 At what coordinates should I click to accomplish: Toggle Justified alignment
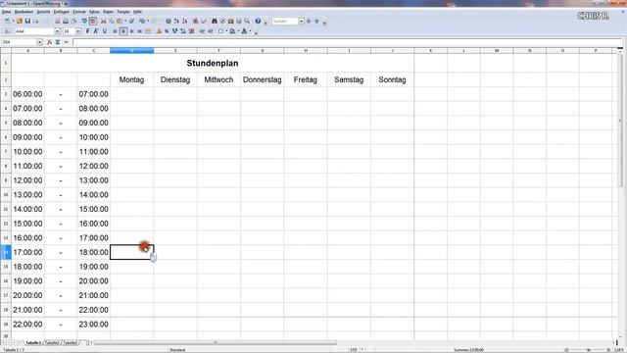click(140, 31)
